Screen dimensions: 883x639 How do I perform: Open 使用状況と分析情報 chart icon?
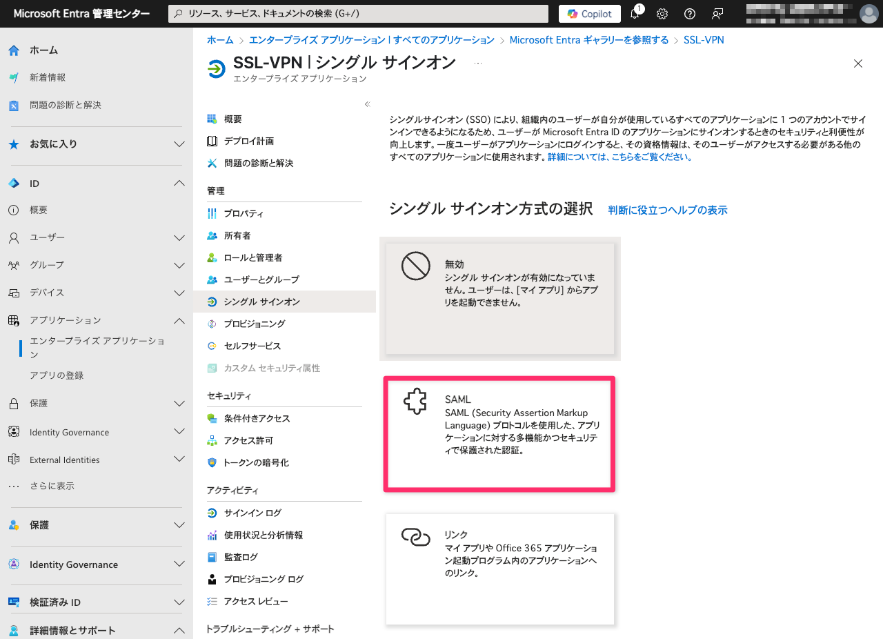212,535
